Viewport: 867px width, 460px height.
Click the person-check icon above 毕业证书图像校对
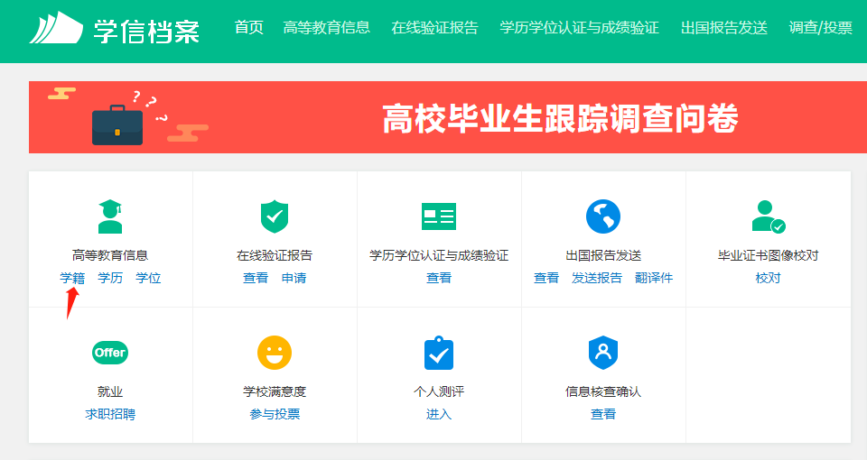tap(768, 216)
